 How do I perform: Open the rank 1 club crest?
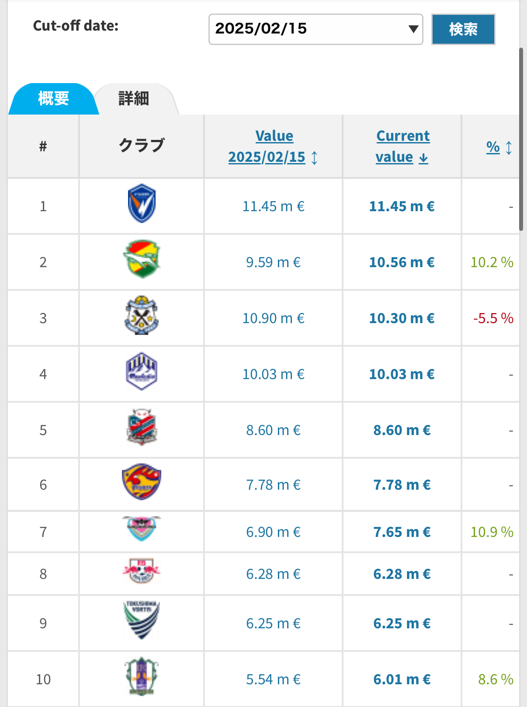pyautogui.click(x=142, y=204)
